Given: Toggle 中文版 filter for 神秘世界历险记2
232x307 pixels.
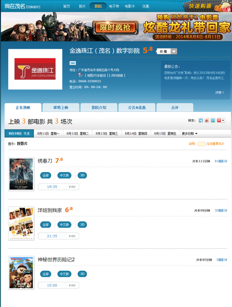Looking at the screenshot, I should (x=64, y=274).
